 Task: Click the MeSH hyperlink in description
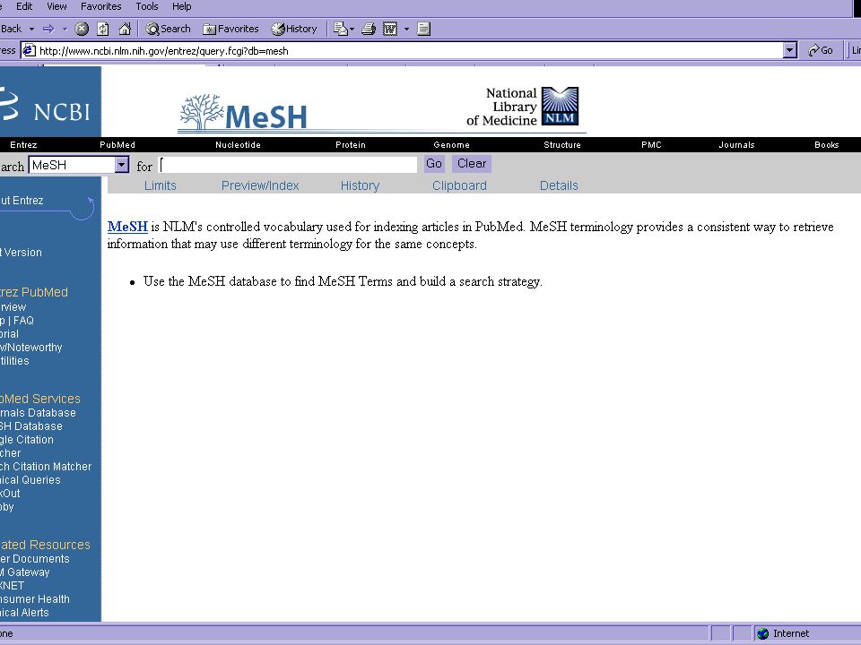tap(127, 227)
